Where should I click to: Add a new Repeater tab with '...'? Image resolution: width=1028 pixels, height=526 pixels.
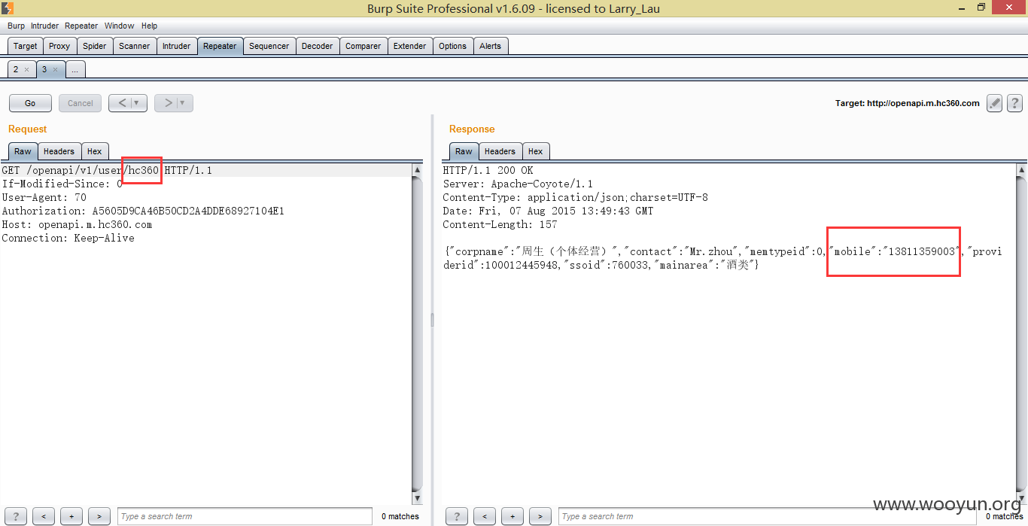(x=75, y=69)
